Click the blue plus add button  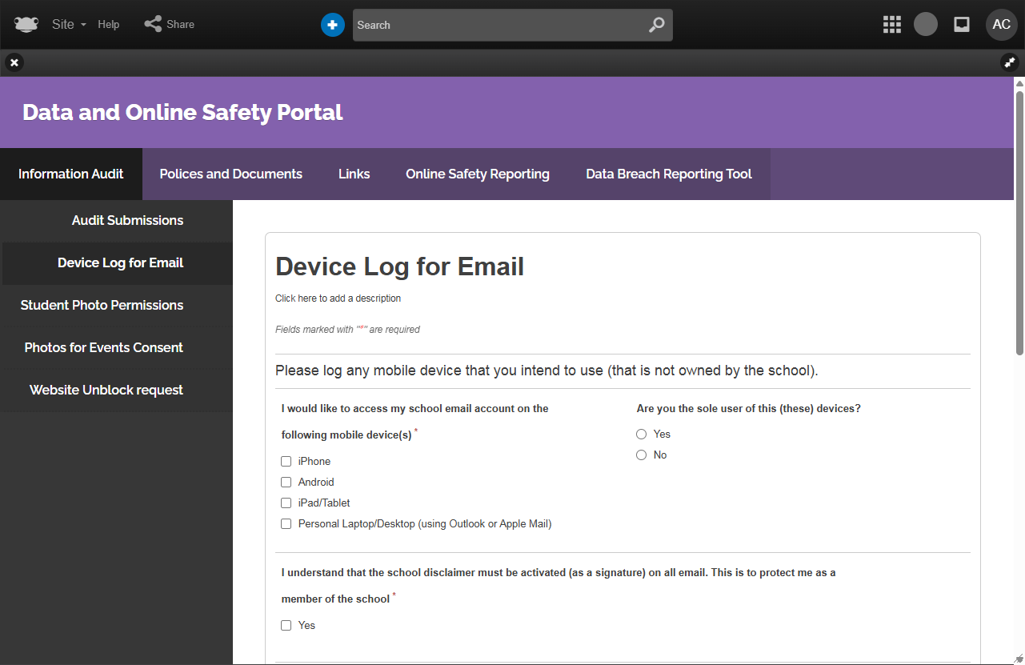[x=332, y=25]
